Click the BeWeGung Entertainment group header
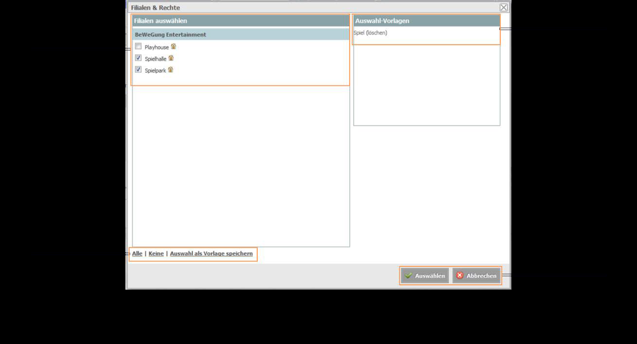 pos(241,35)
